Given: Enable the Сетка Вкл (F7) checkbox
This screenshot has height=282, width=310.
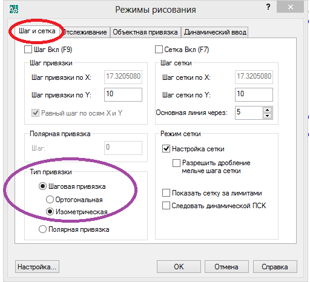Looking at the screenshot, I should (x=159, y=50).
